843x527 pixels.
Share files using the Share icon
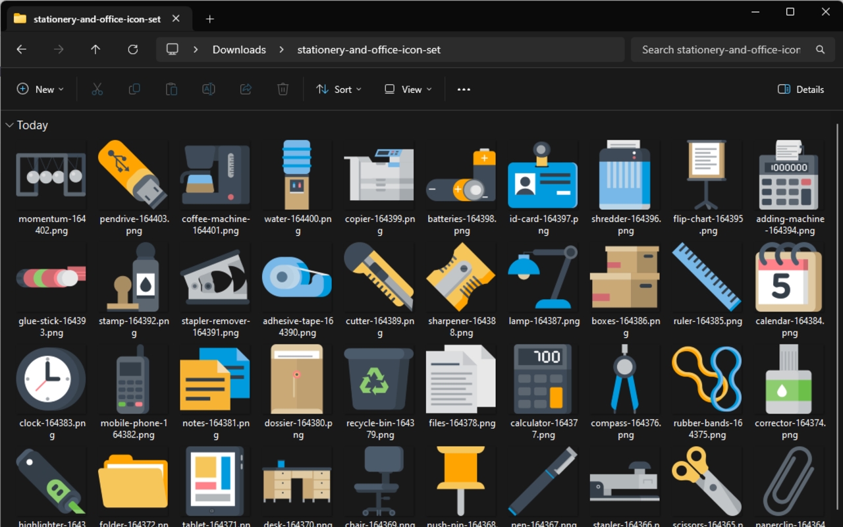pyautogui.click(x=245, y=89)
